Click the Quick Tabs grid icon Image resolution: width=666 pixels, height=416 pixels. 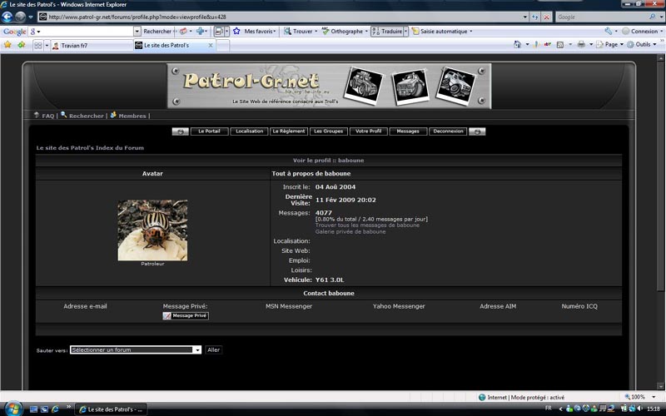[37, 45]
